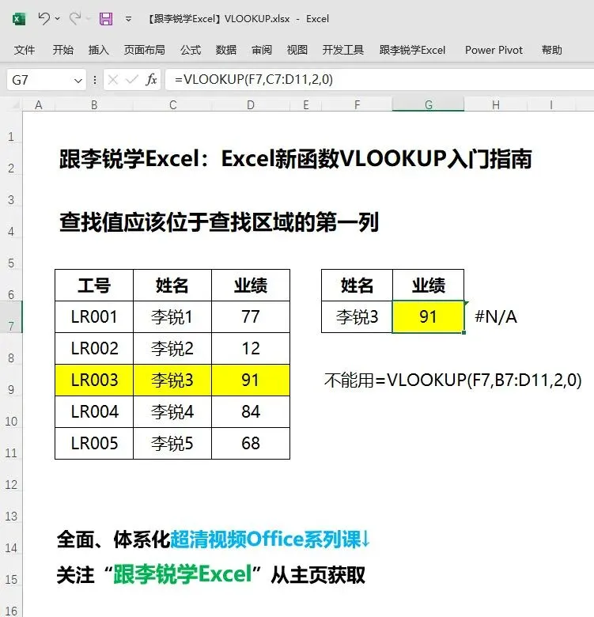This screenshot has height=617, width=594.
Task: Open the Customize Quick Access Toolbar dropdown
Action: pyautogui.click(x=128, y=18)
